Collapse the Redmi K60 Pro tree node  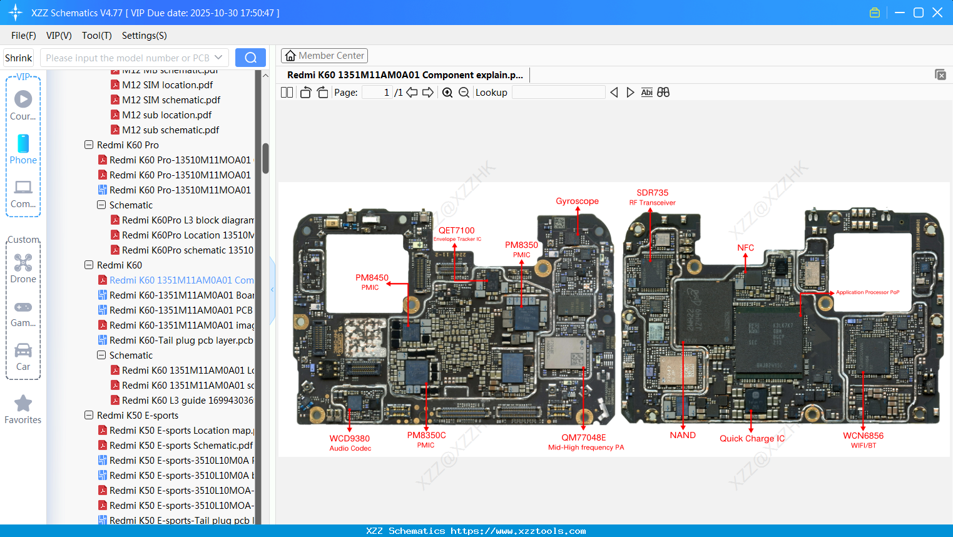click(88, 145)
